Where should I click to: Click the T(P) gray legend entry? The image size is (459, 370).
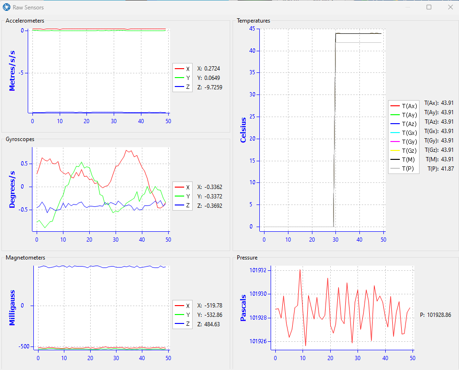pyautogui.click(x=397, y=168)
